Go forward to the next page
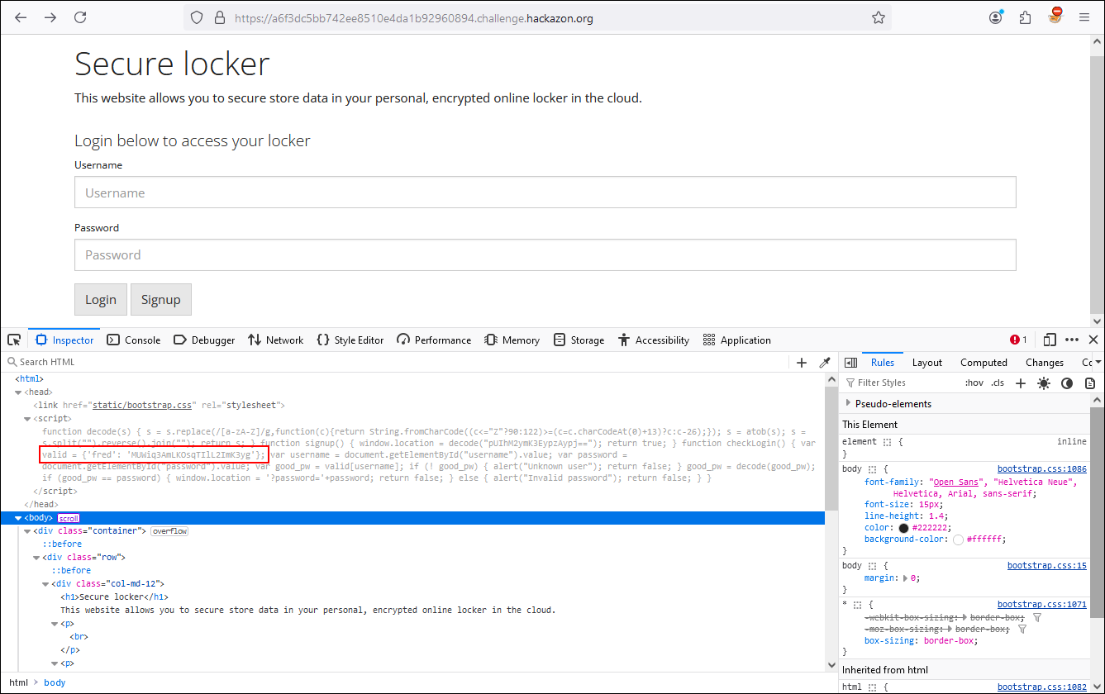 click(50, 17)
